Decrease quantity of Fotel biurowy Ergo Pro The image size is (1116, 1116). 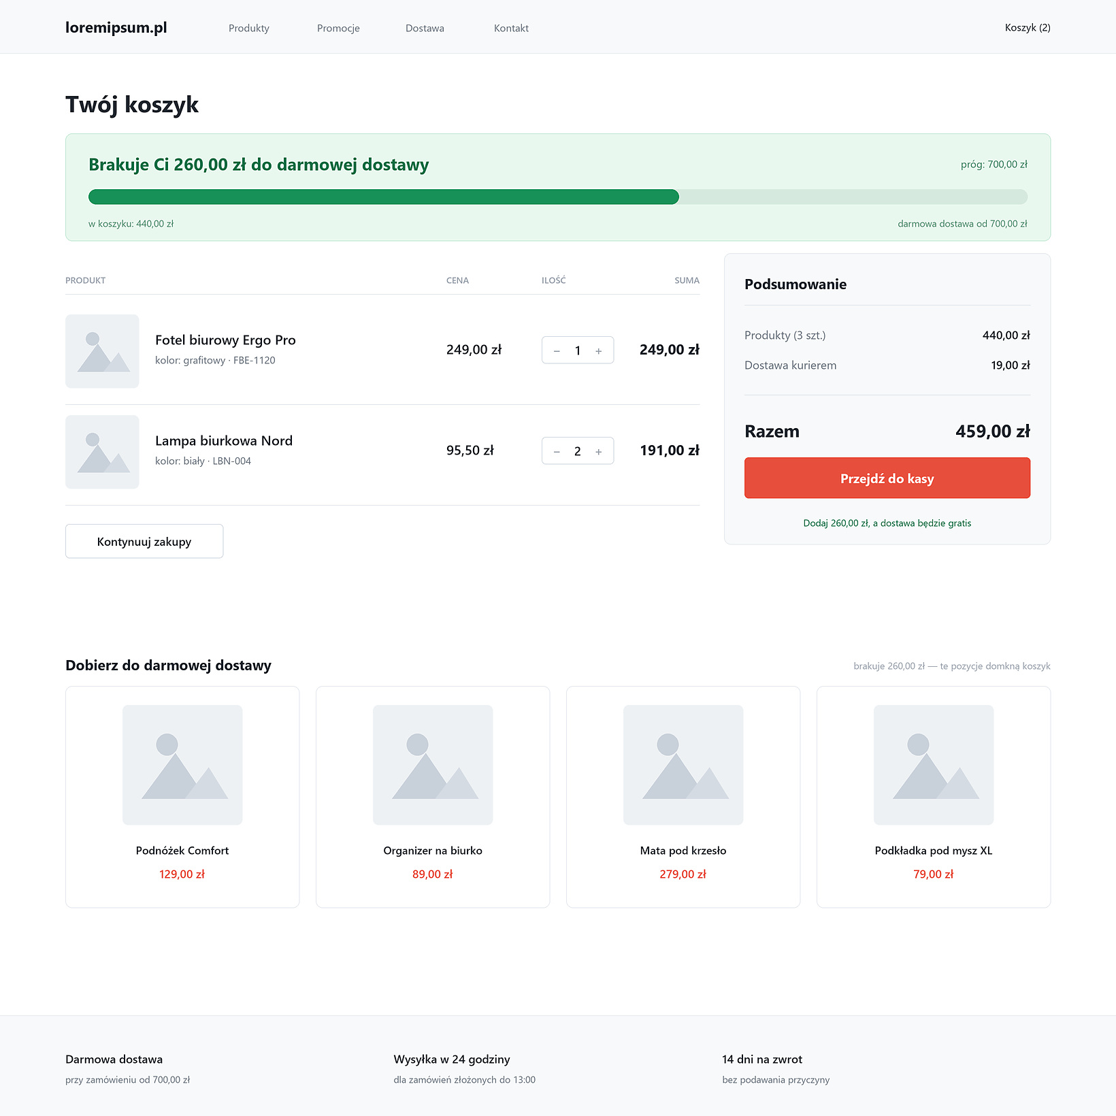(x=557, y=350)
